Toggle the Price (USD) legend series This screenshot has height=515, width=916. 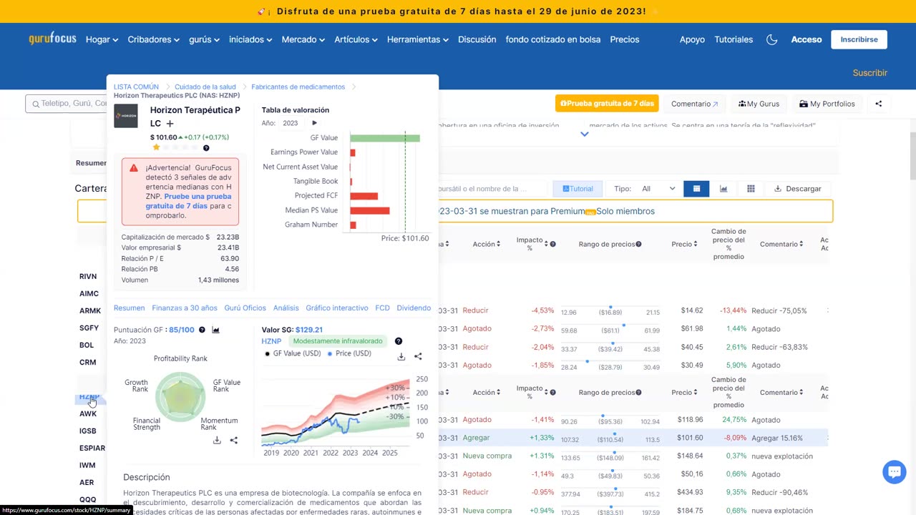[x=349, y=353]
